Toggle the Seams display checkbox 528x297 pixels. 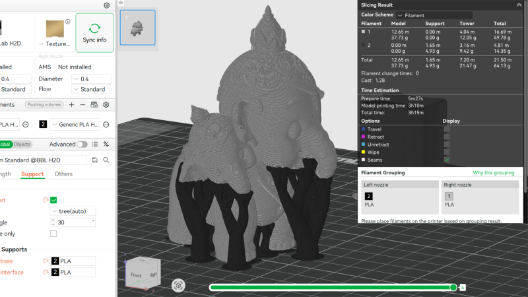(447, 160)
